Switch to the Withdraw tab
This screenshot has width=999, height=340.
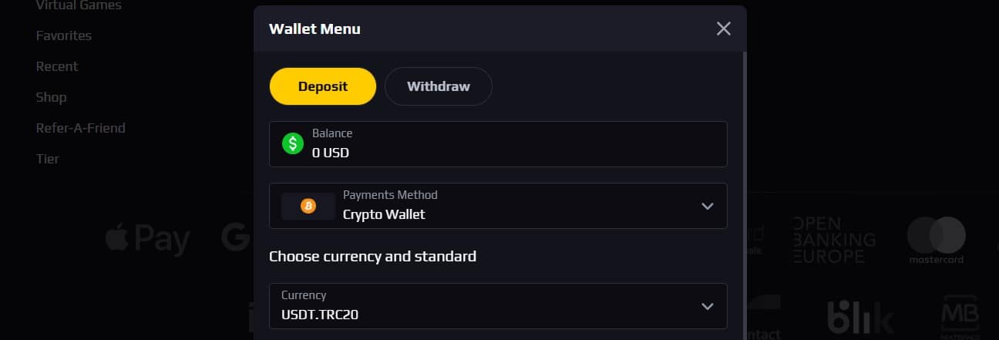tap(439, 86)
